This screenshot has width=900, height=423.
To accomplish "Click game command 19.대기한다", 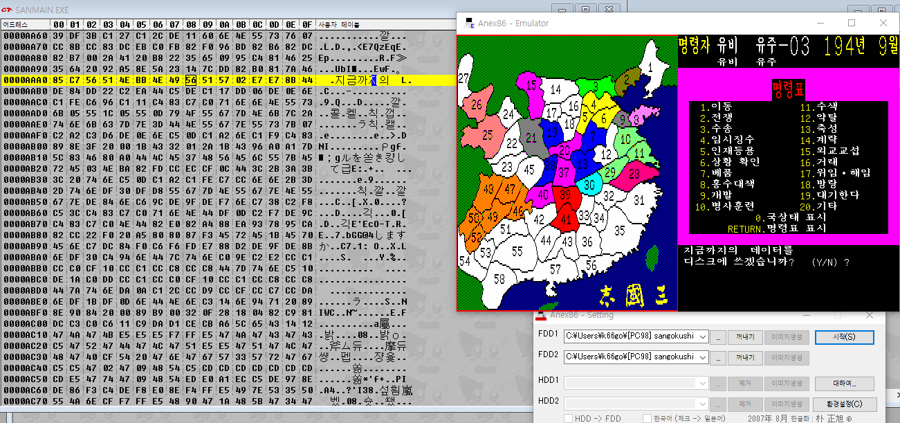I will (x=829, y=195).
